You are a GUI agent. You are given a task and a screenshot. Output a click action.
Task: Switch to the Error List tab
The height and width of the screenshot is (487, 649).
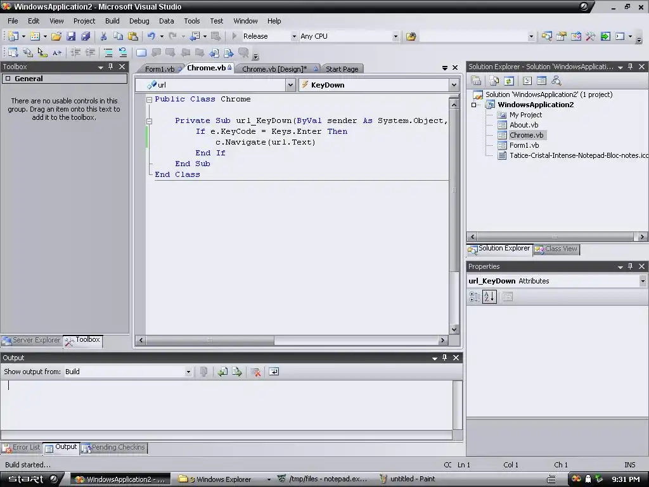coord(22,447)
